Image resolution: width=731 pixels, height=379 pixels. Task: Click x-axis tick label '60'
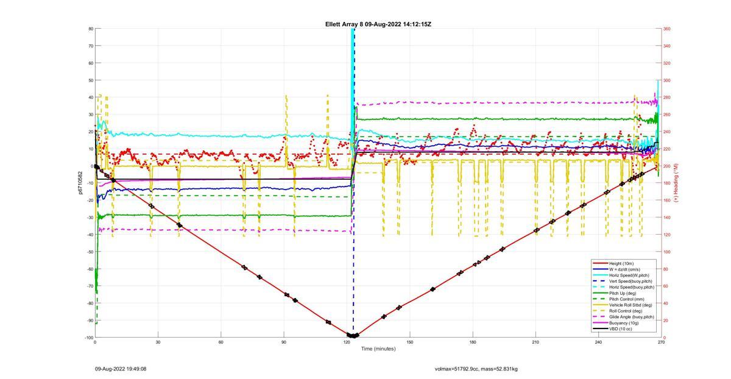click(x=221, y=342)
